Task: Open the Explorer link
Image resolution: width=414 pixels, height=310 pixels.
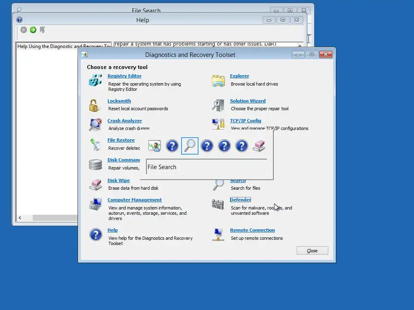Action: point(239,76)
